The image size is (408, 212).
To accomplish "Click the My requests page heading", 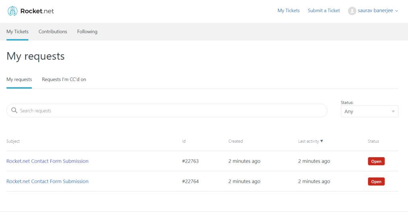I will click(x=35, y=56).
